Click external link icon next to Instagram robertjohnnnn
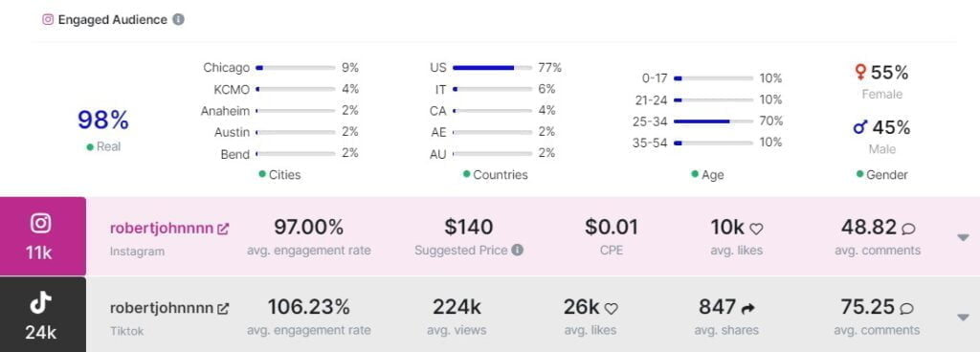This screenshot has width=980, height=352. point(222,229)
